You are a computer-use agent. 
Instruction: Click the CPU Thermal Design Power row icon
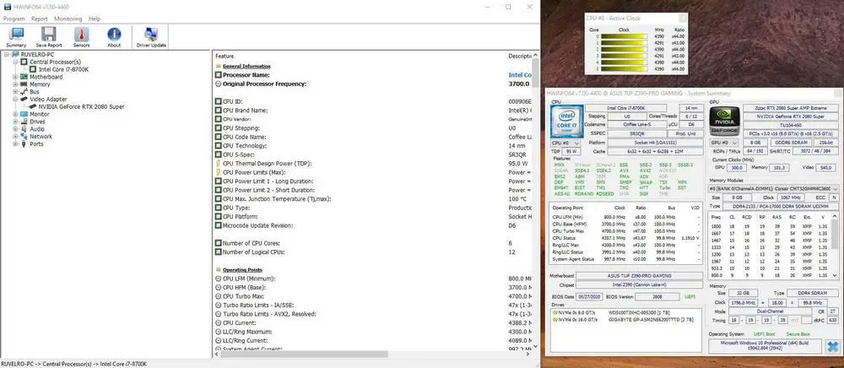tap(218, 164)
